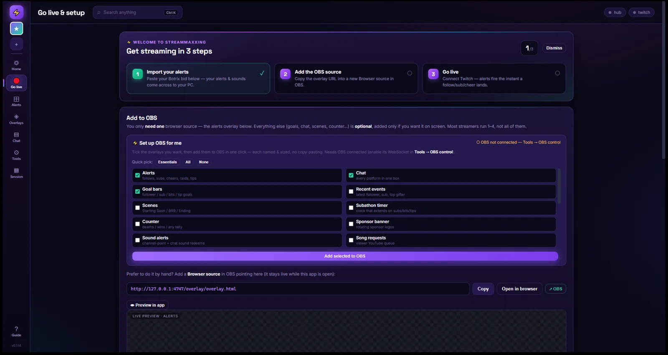Check the Scenes overlay checkbox
668x355 pixels.
tap(137, 208)
